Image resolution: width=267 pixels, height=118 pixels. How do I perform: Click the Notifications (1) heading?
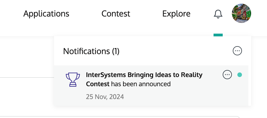click(91, 51)
